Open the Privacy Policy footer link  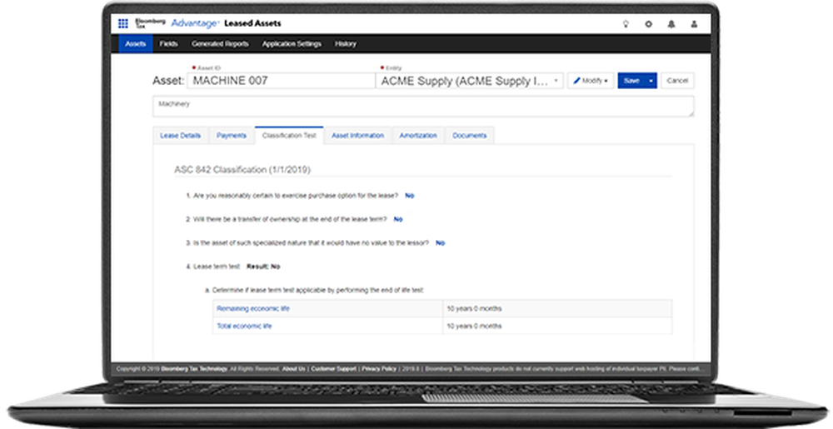pos(379,368)
